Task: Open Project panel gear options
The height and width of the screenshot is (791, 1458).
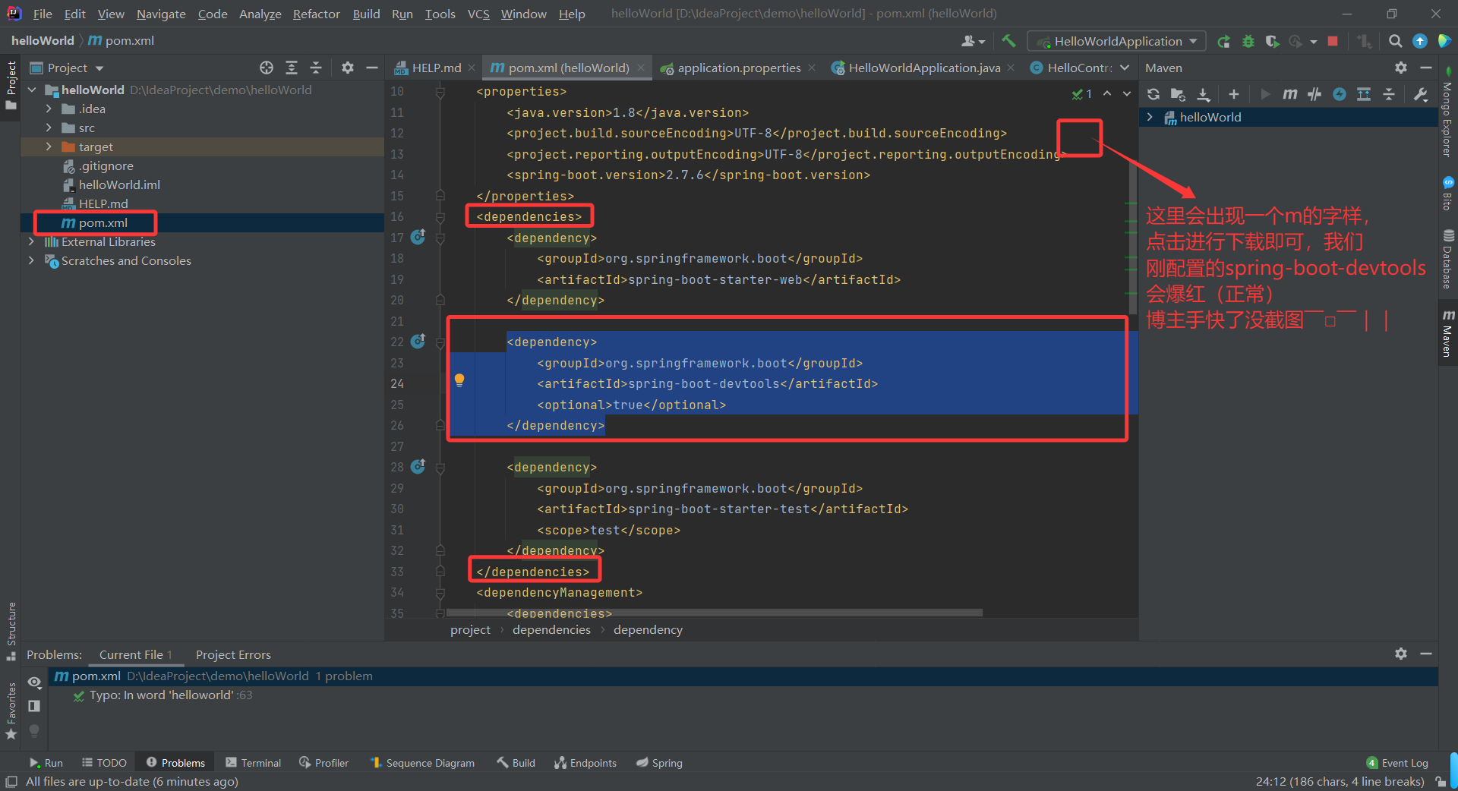Action: (x=348, y=68)
